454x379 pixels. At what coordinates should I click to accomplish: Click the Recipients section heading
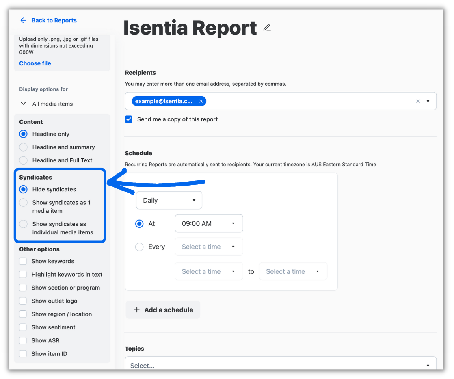tap(141, 73)
